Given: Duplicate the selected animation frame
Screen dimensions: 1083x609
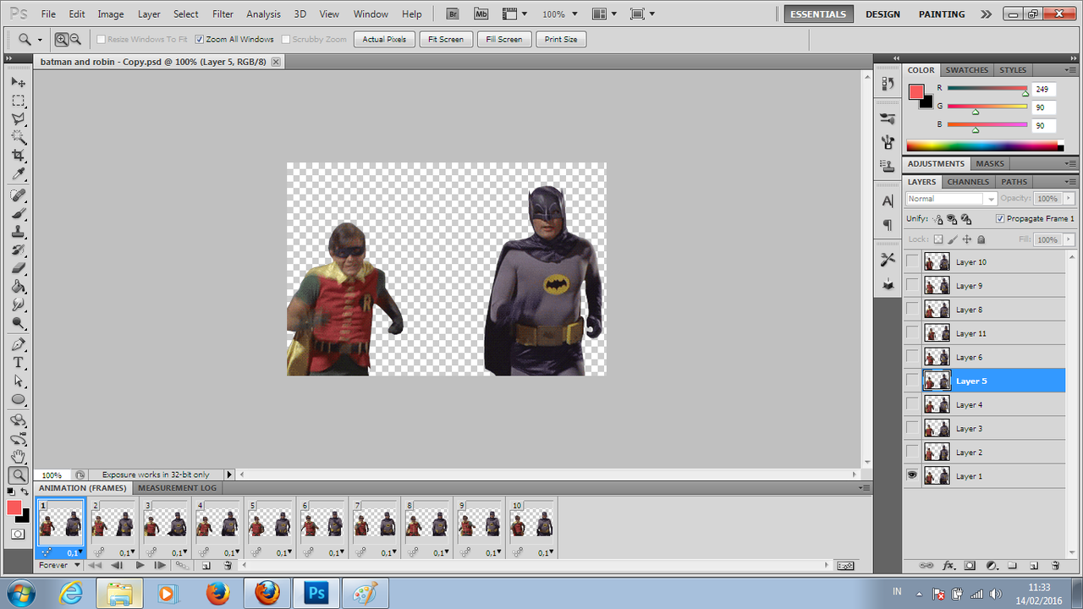Looking at the screenshot, I should [206, 565].
